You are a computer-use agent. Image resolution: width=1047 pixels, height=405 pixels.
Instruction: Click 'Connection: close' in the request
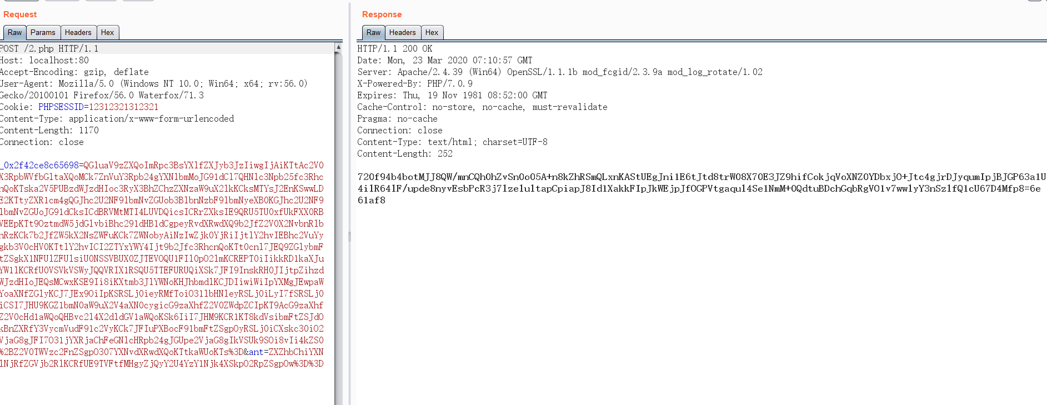(42, 142)
